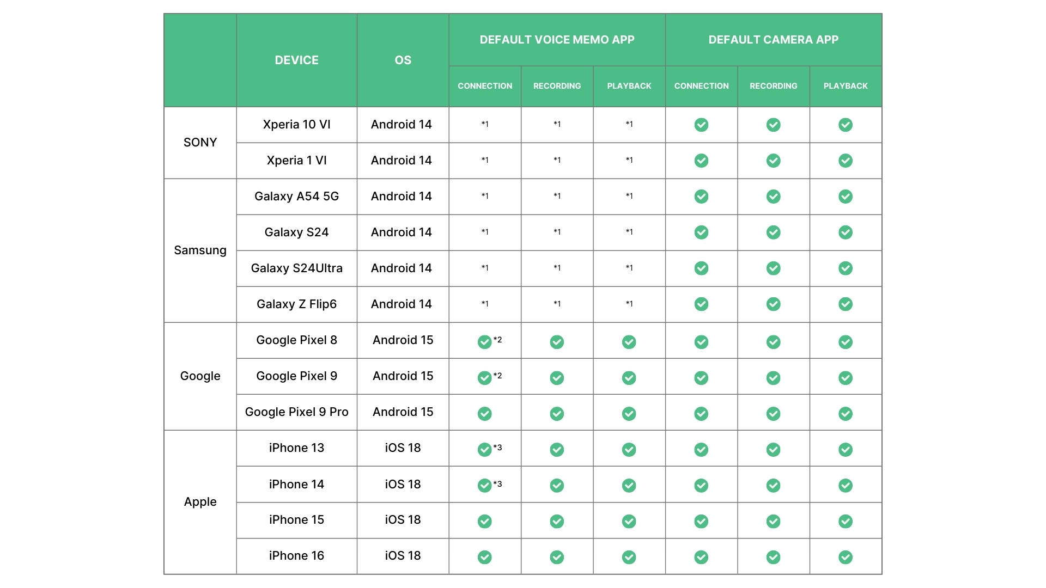Screen dimensions: 1046x588
Task: Click the *1 note in Galaxy S24Ultra voice memo connection
Action: click(x=485, y=268)
